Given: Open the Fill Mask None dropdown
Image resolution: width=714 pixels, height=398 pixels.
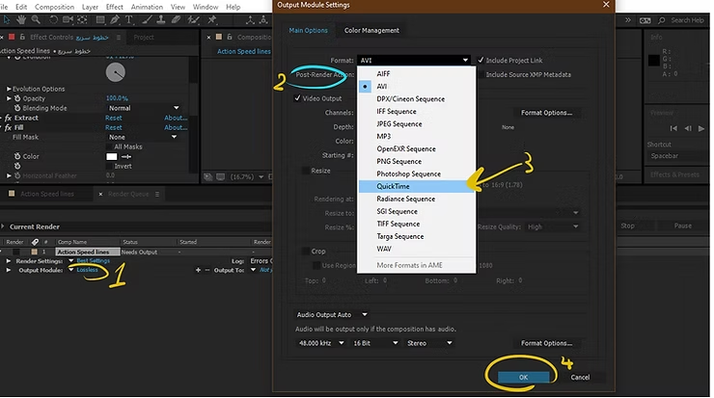Looking at the screenshot, I should pos(144,137).
